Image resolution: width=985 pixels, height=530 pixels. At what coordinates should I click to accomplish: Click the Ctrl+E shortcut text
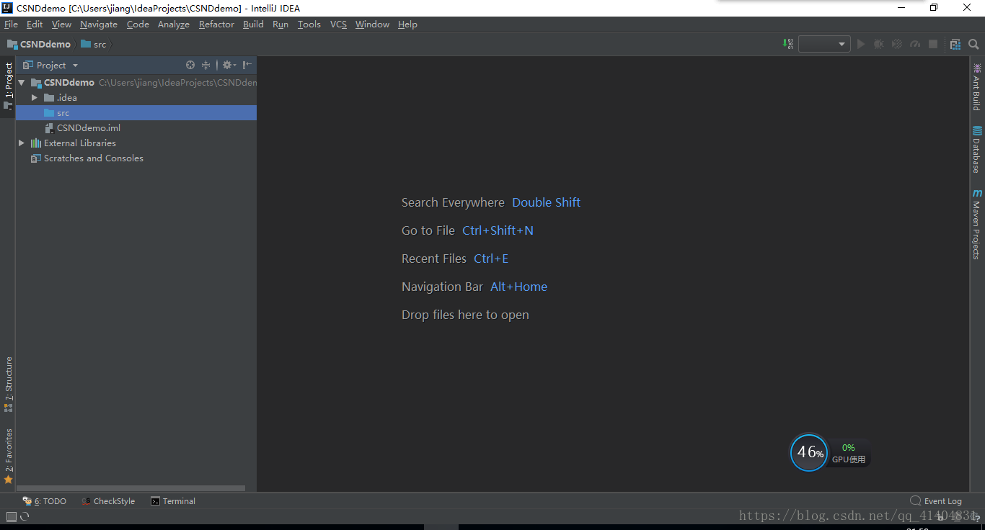click(491, 259)
